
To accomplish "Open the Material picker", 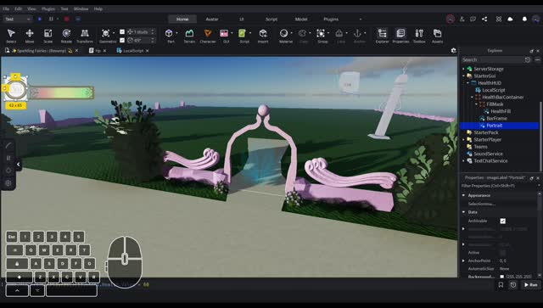I will pyautogui.click(x=283, y=33).
